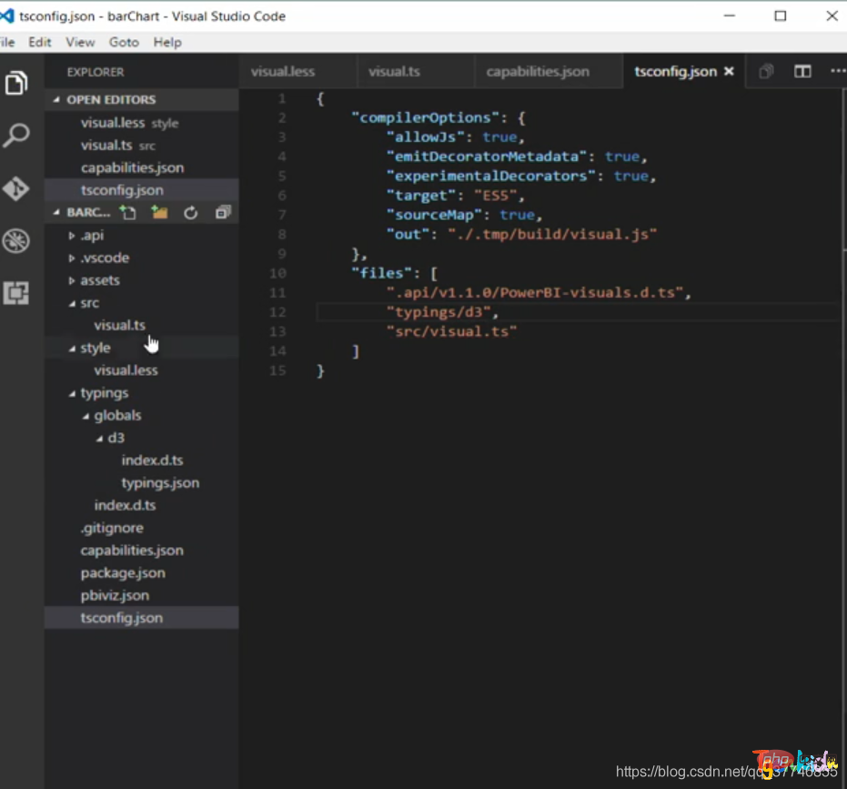Switch to the visual.ts tab
The width and height of the screenshot is (847, 789).
point(394,71)
